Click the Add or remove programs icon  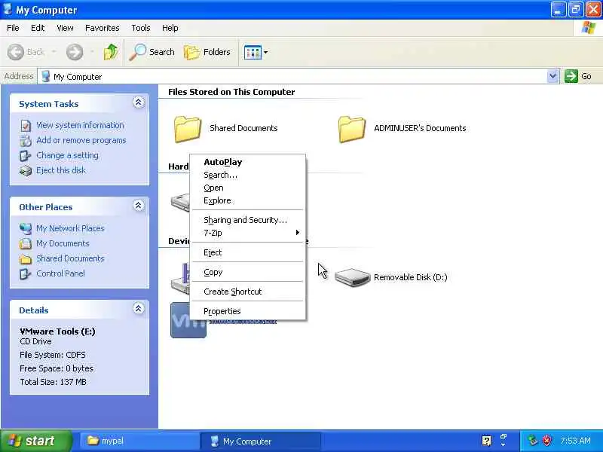(x=26, y=141)
